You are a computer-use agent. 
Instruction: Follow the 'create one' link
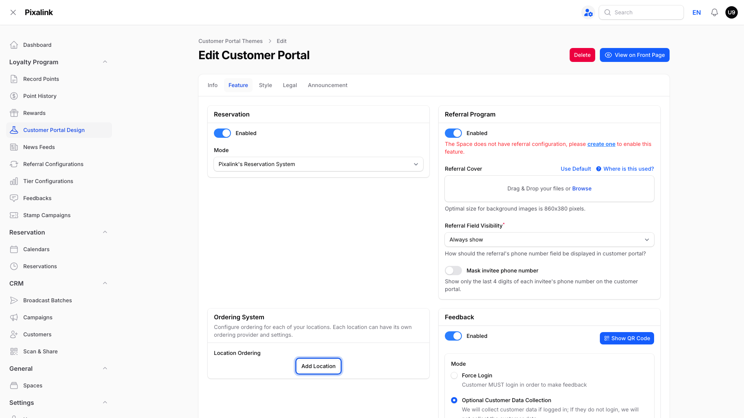click(601, 144)
